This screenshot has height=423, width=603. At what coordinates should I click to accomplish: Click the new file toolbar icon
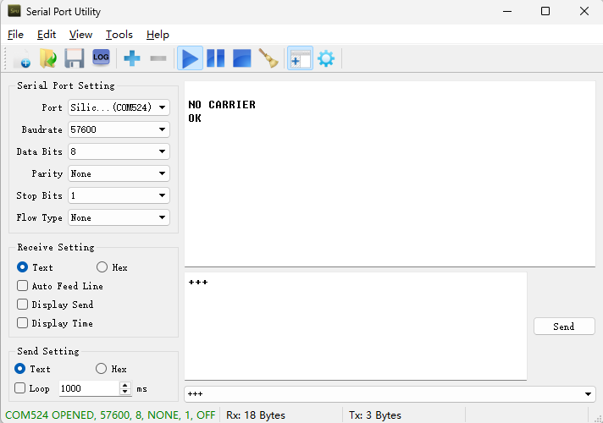22,59
